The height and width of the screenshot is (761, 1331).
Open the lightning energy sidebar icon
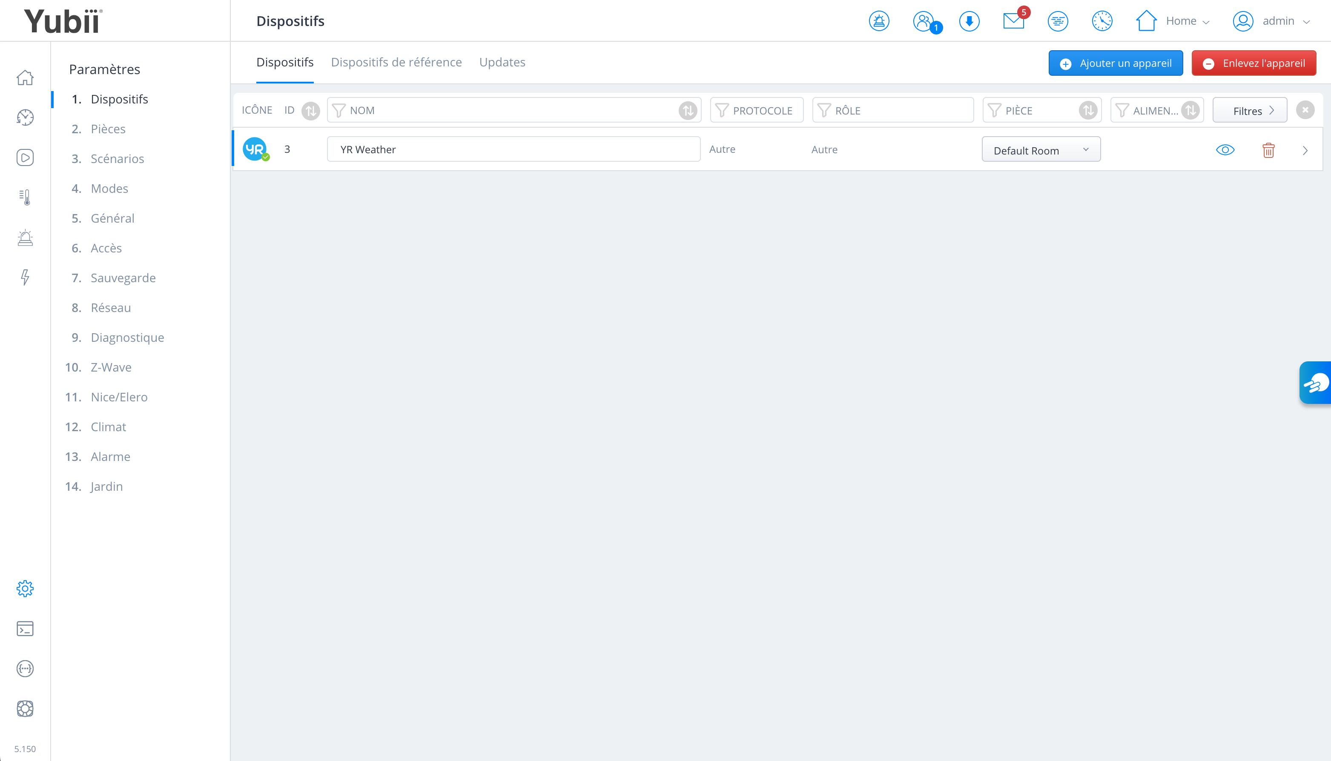pos(25,278)
